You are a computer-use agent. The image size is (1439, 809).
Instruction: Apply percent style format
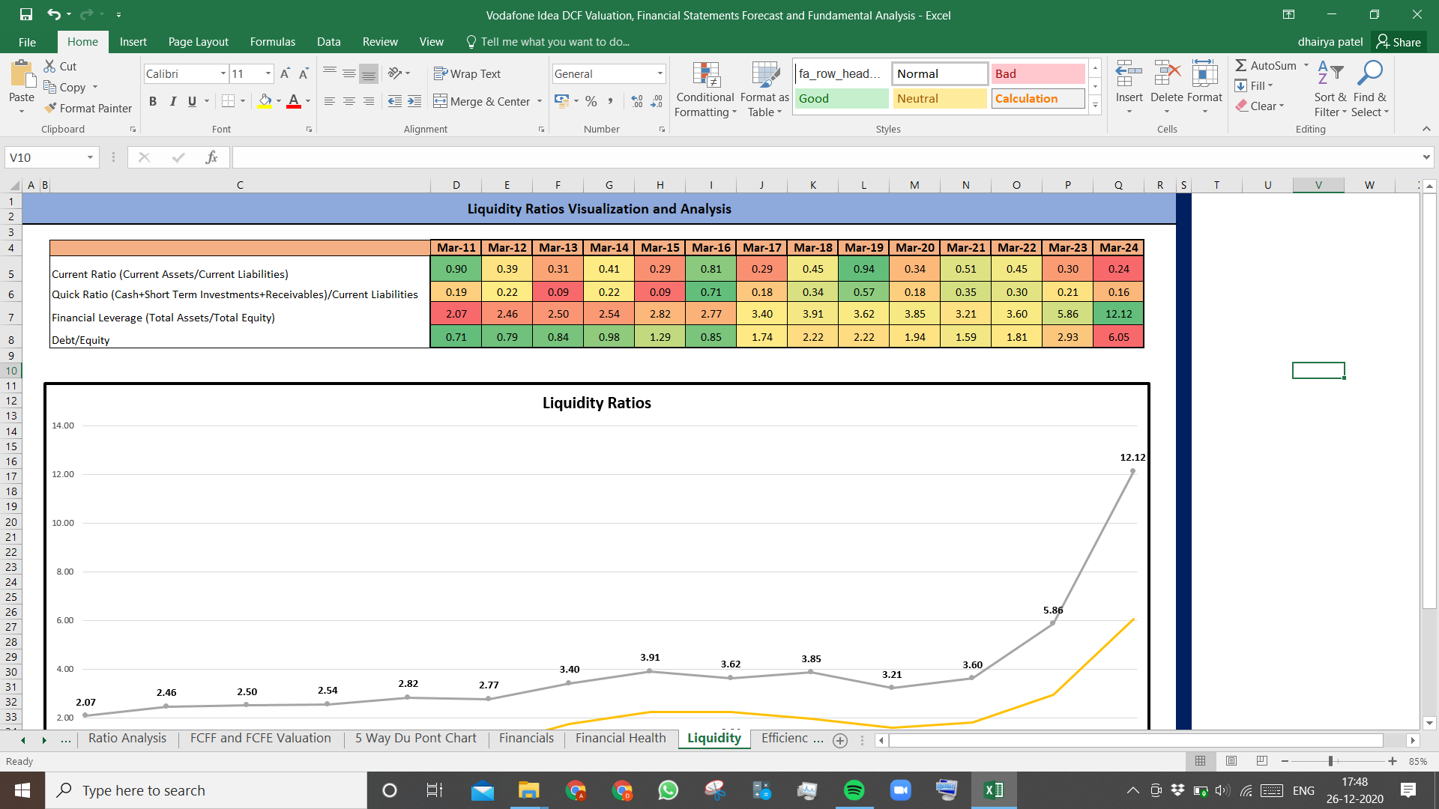pos(591,101)
